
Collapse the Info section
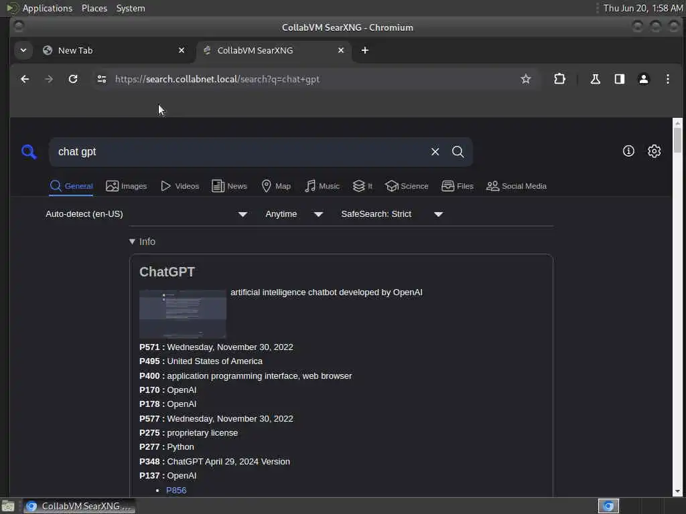(142, 242)
